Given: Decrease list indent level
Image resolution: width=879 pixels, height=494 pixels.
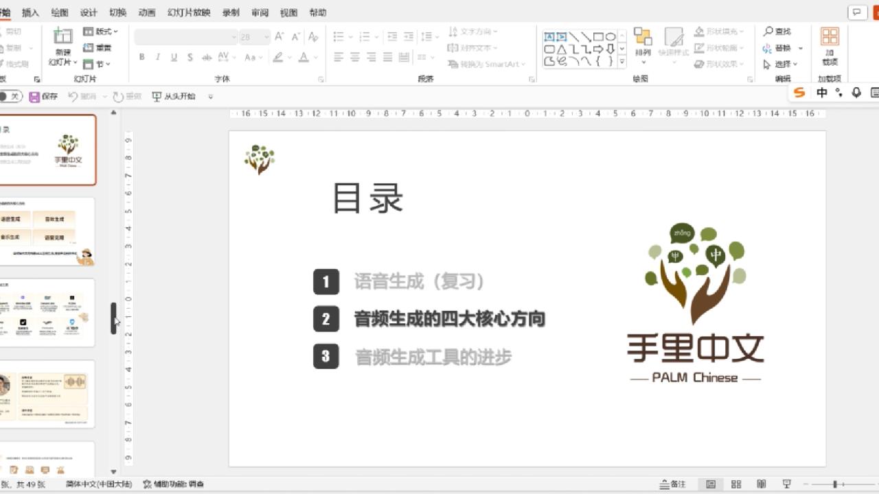Looking at the screenshot, I should (392, 36).
